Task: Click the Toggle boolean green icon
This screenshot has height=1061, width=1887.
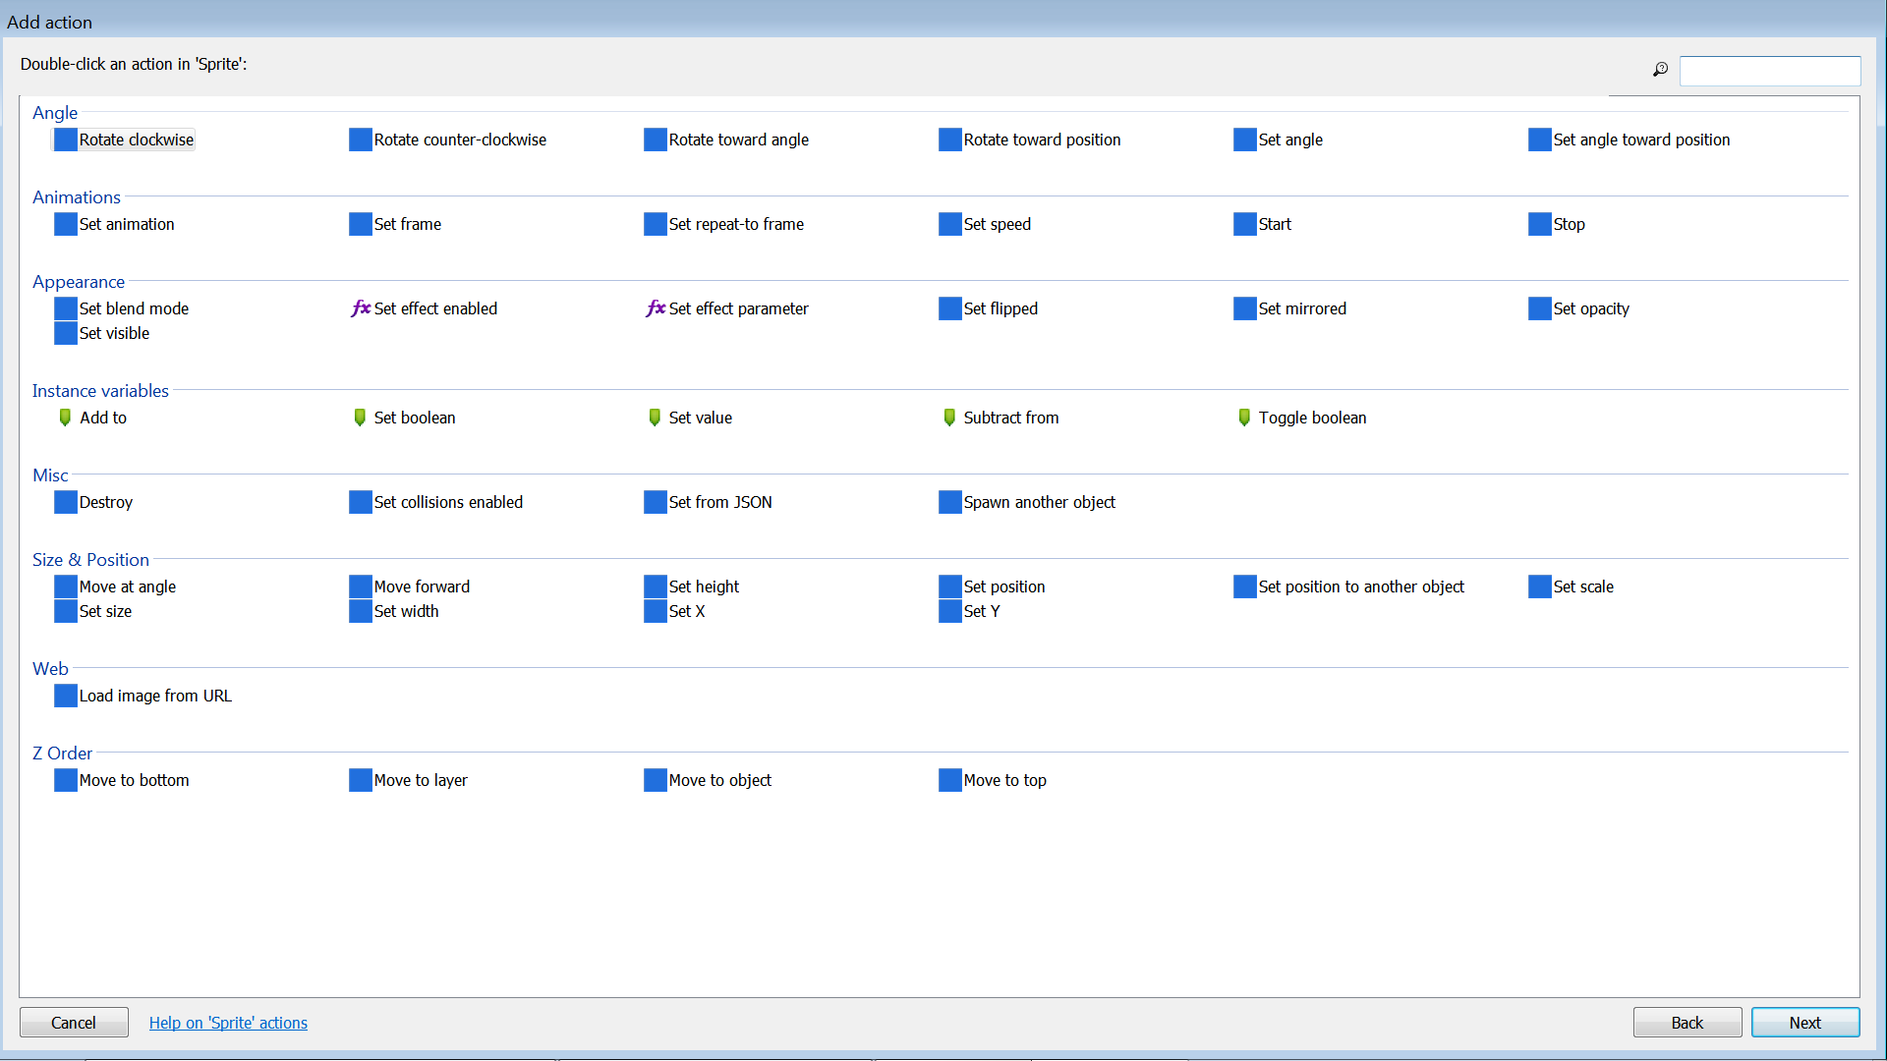Action: point(1244,418)
